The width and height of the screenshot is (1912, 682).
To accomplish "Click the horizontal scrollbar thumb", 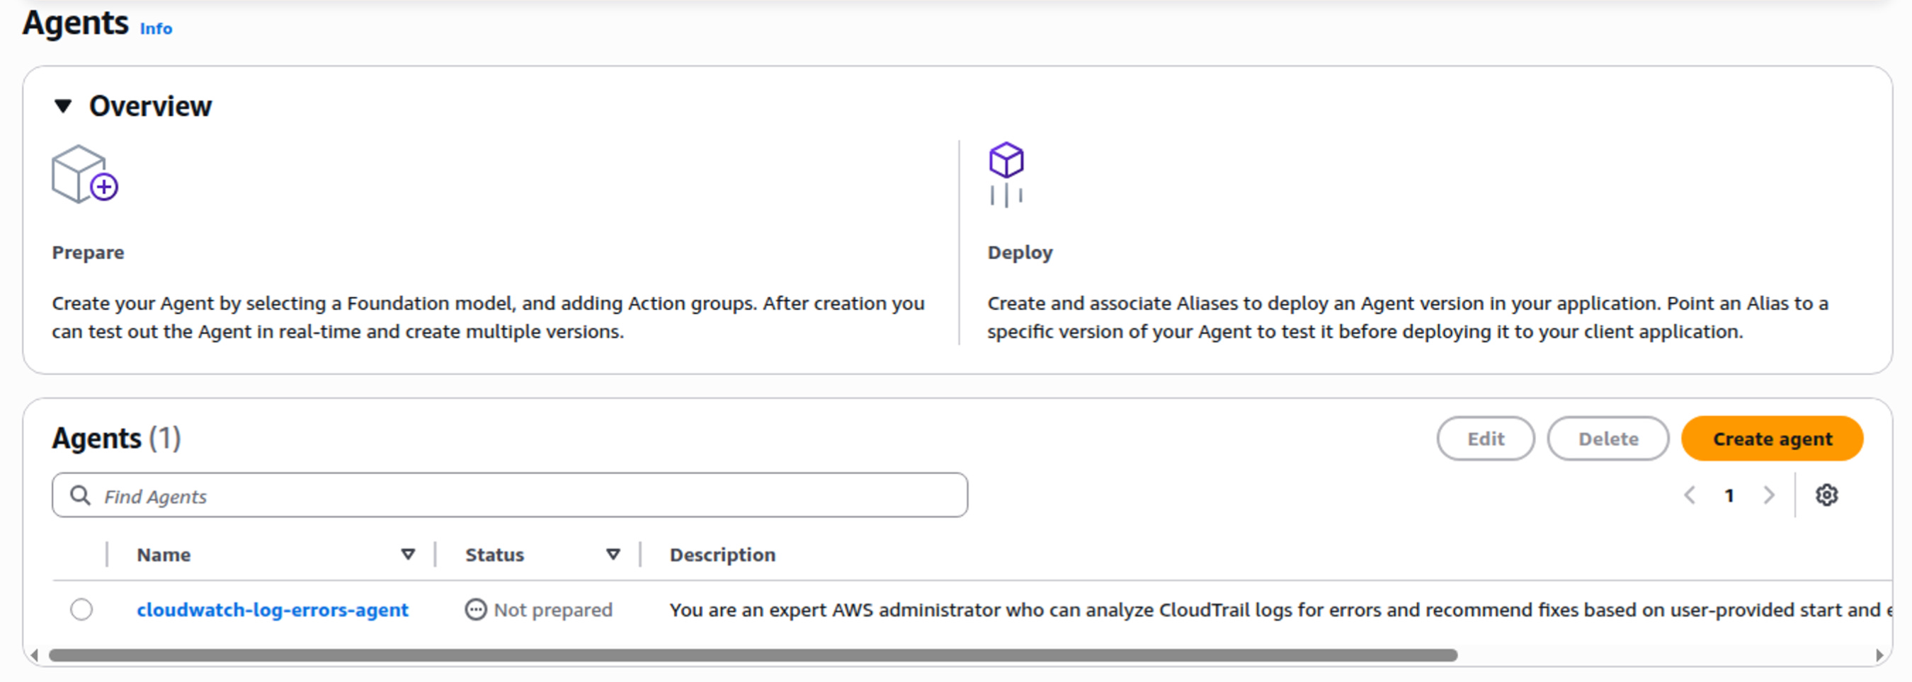I will [x=753, y=655].
